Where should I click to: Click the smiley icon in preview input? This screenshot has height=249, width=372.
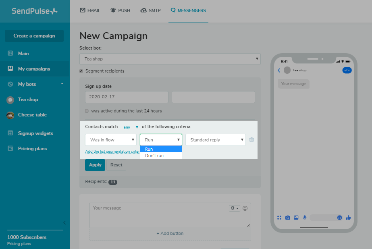pos(339,218)
